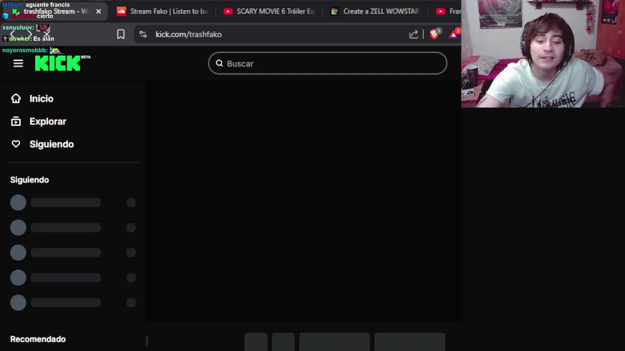Bookmark this page via the bookmark icon
625x351 pixels.
121,34
